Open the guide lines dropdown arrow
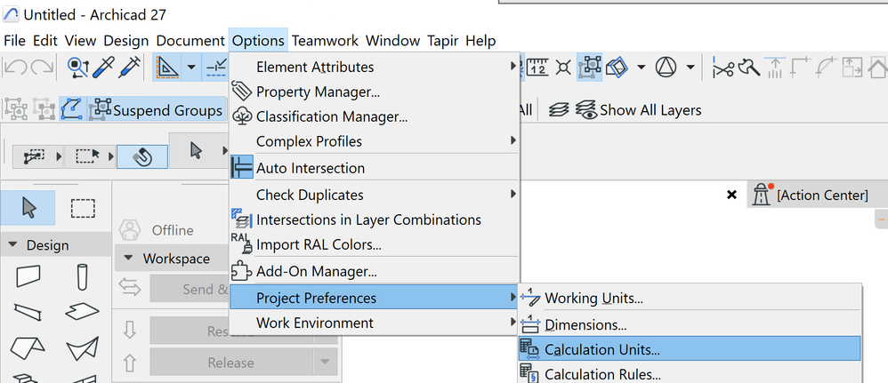The image size is (888, 383). tap(190, 67)
